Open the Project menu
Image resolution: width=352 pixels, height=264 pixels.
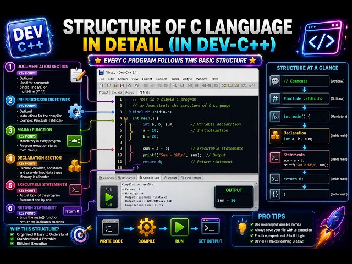tap(147, 79)
